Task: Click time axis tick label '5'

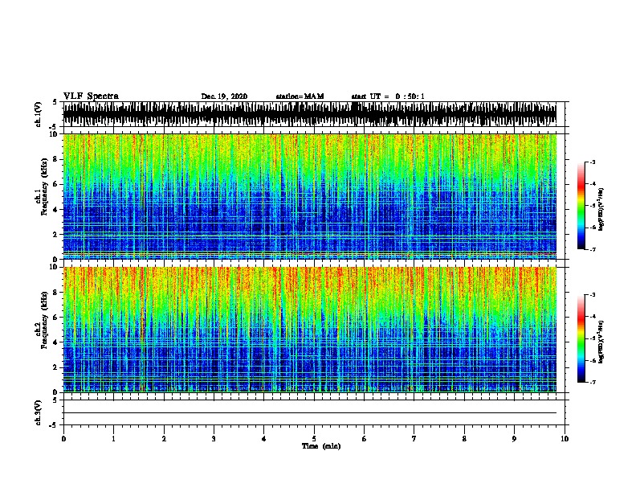Action: coord(314,438)
